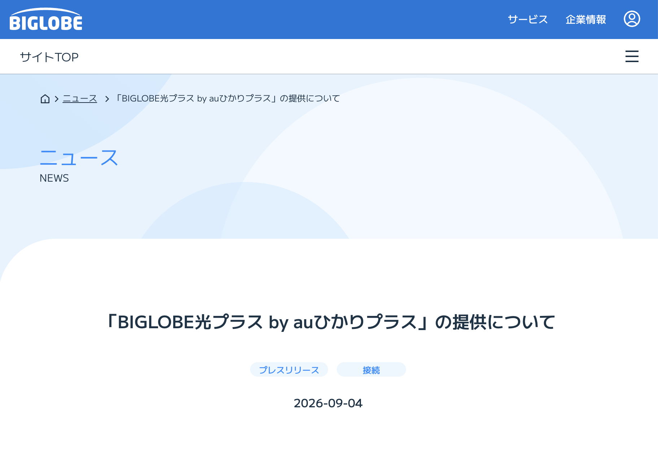This screenshot has height=451, width=658.
Task: Click the ニュース breadcrumb link
Action: coord(80,99)
